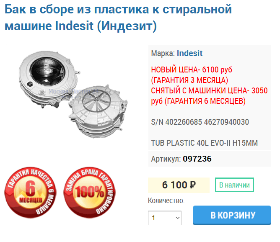Open the Количество quantity dropdown
Viewport: 280px width, 242px height.
(x=164, y=218)
